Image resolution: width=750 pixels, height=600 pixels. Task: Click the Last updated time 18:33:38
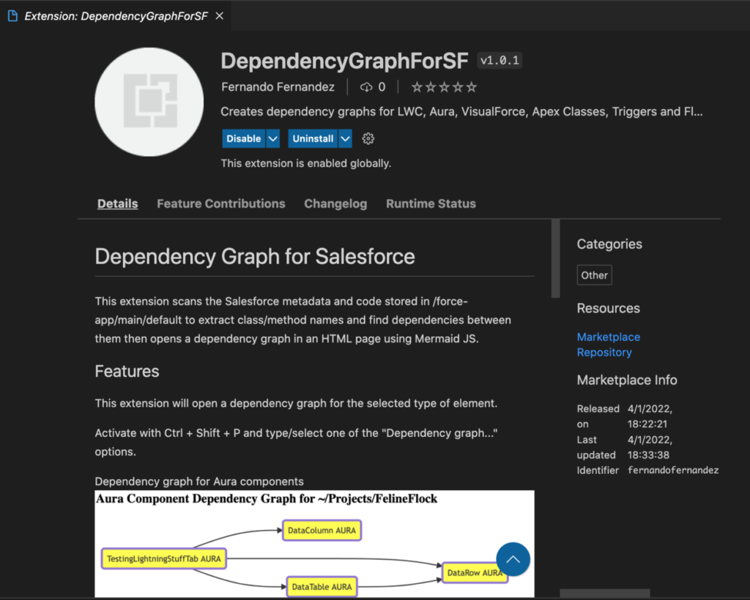pyautogui.click(x=649, y=455)
